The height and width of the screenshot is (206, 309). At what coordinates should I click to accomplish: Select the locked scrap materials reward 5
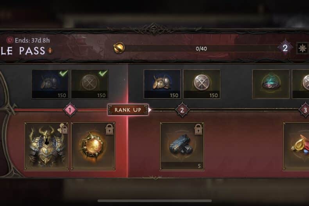(x=182, y=146)
